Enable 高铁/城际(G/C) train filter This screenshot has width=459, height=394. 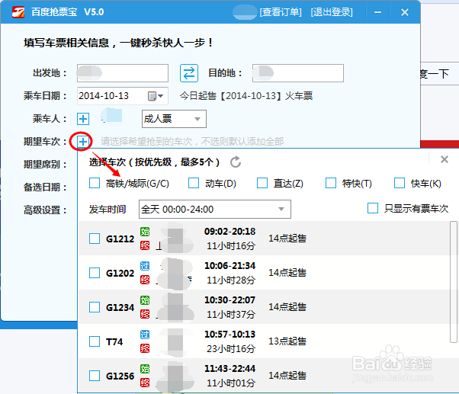point(95,183)
